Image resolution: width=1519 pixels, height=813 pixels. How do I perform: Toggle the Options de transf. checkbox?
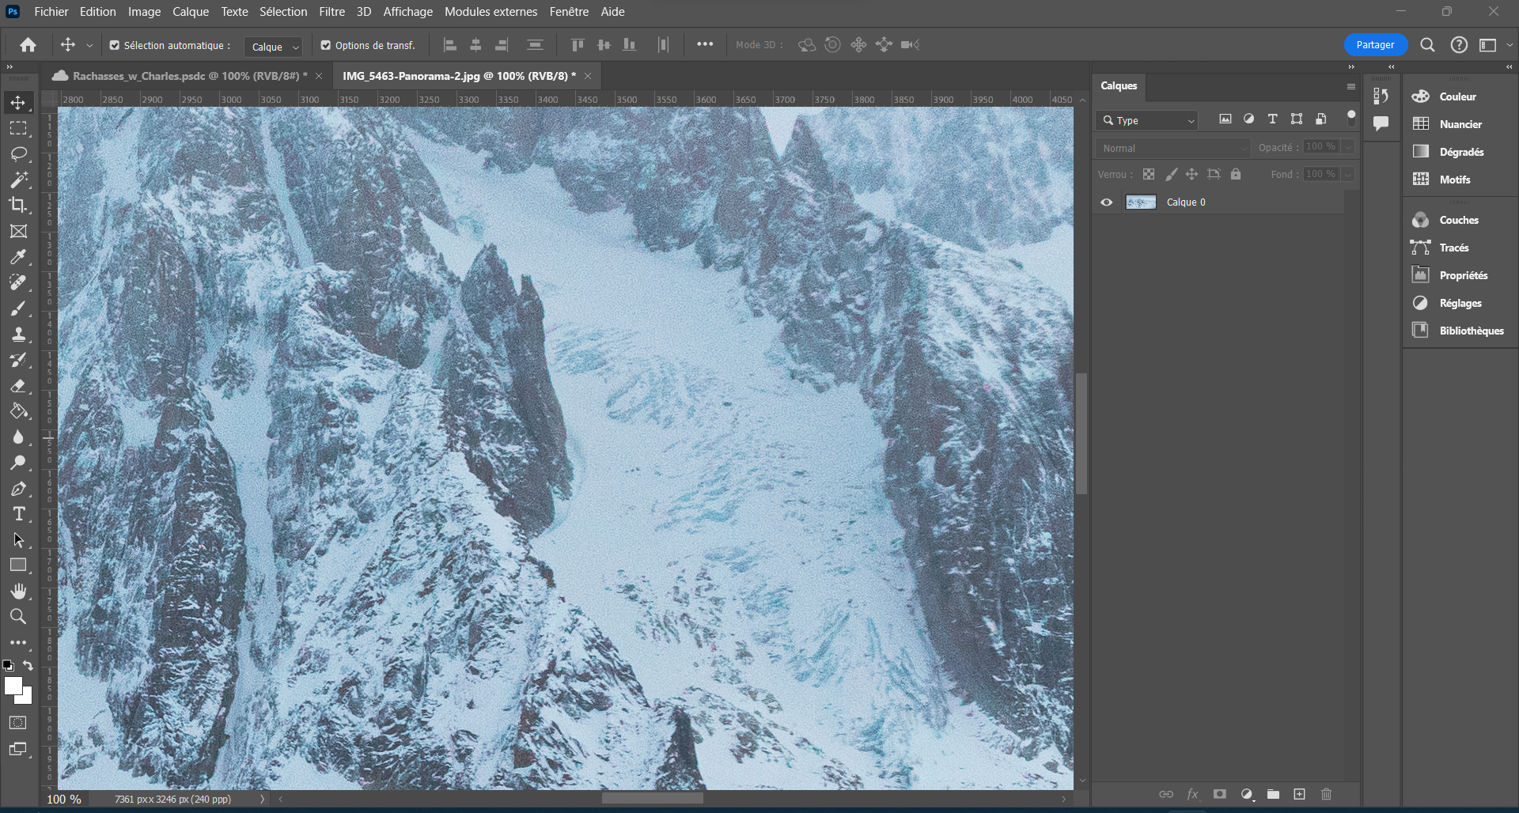click(326, 45)
